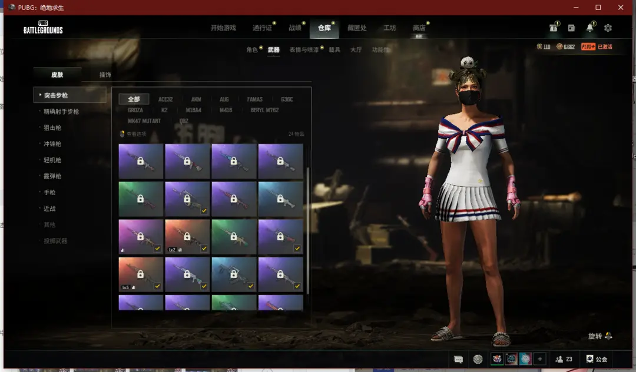Choose the 手枪 pistol category
The width and height of the screenshot is (636, 372).
tap(49, 192)
